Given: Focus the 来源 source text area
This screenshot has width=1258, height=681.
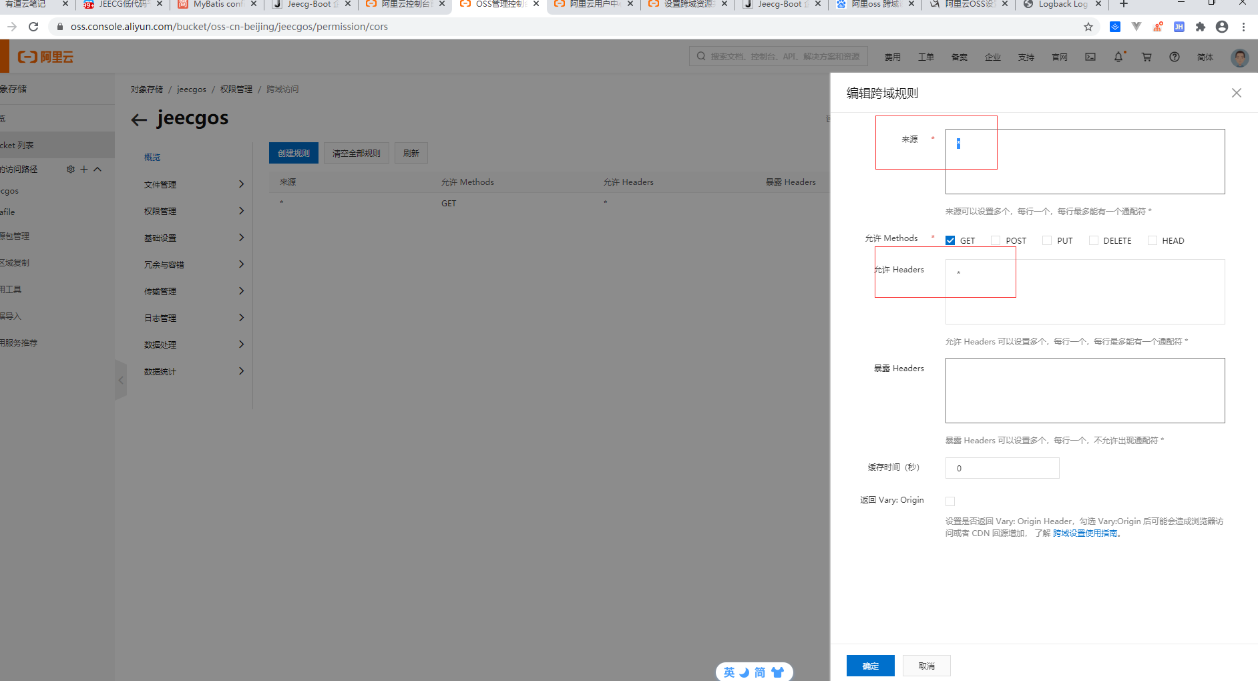Looking at the screenshot, I should [x=1085, y=162].
